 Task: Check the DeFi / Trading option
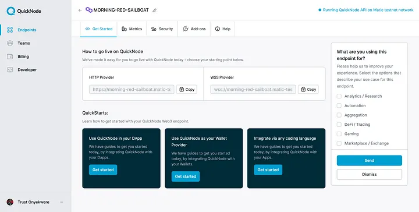click(x=339, y=124)
